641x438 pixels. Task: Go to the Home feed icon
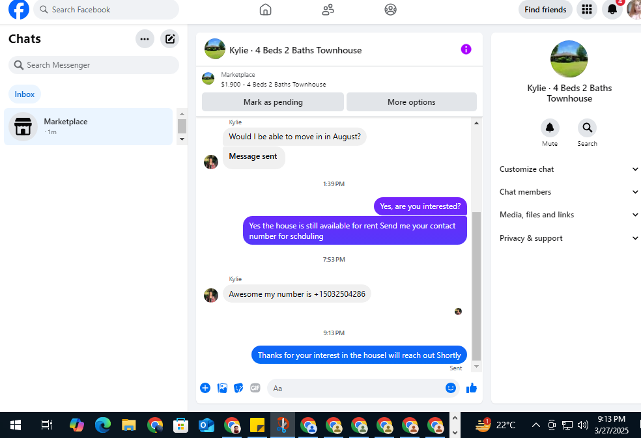coord(265,9)
